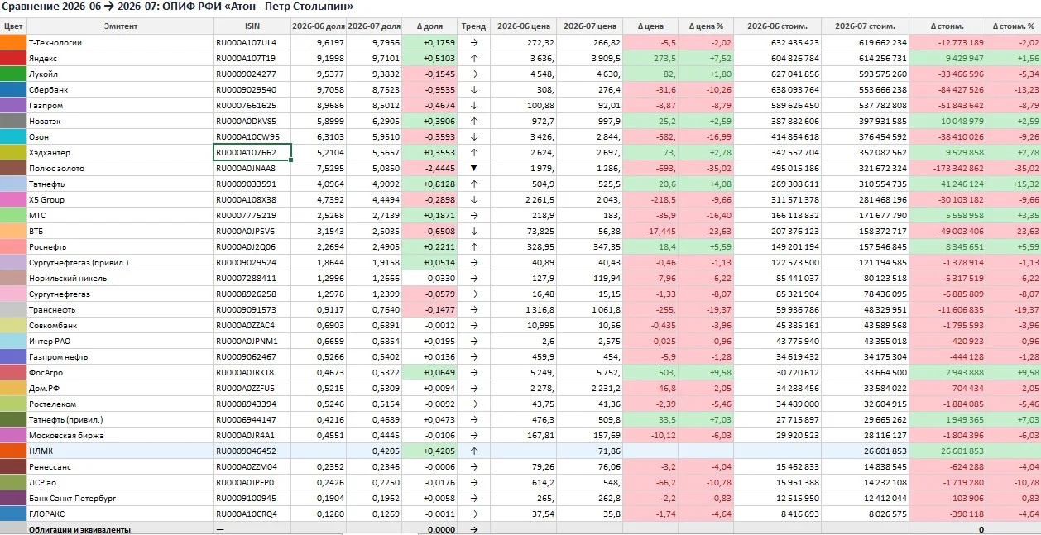This screenshot has width=1041, height=535.
Task: Click the issuer cell Московская биржа
Action: point(121,435)
